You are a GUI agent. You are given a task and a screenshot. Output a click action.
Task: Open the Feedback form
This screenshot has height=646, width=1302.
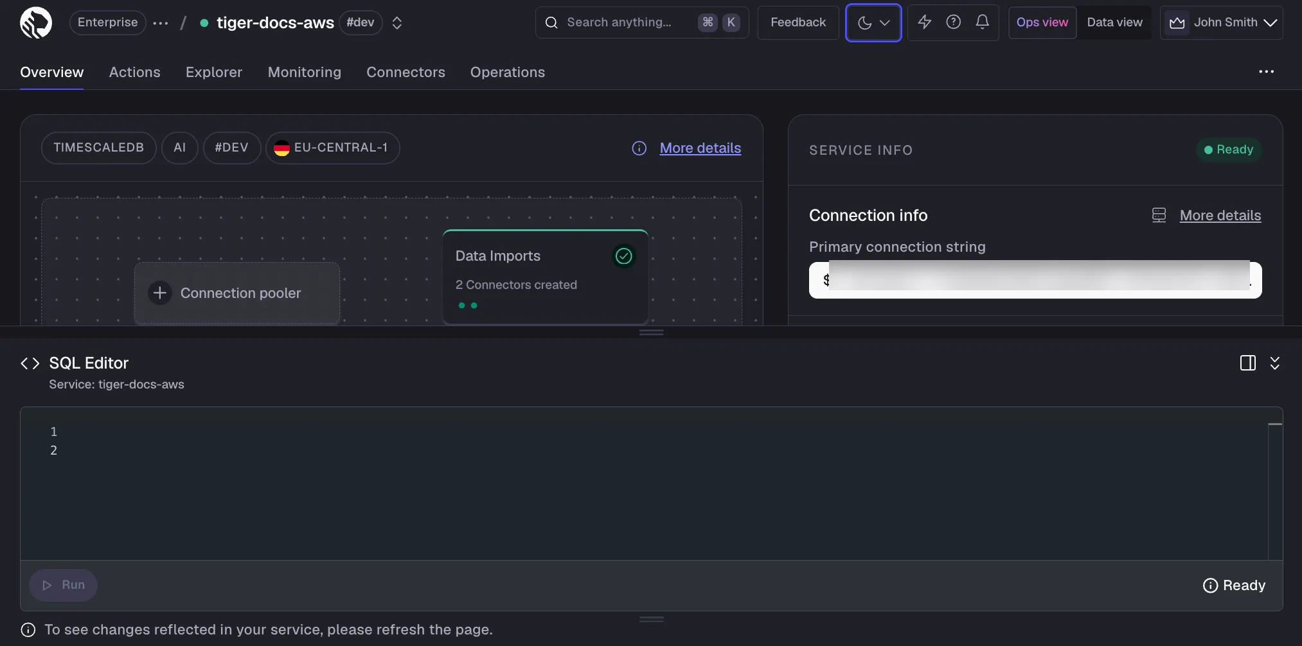point(798,22)
